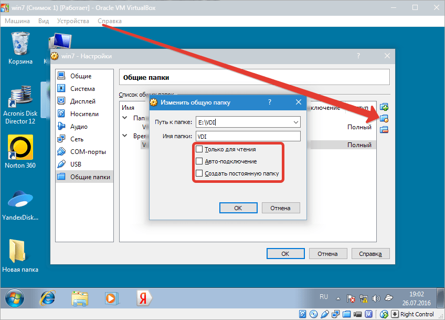445x320 pixels.
Task: Toggle the 'Авто-подключение' checkbox
Action: click(199, 161)
